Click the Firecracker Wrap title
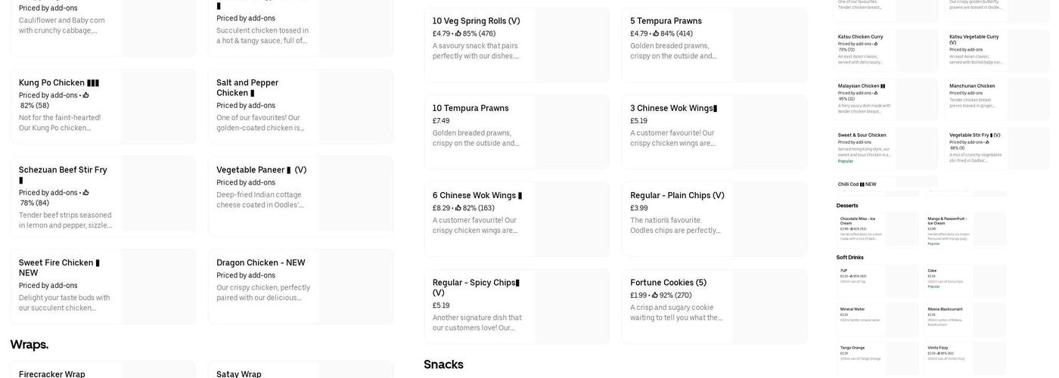 click(52, 373)
